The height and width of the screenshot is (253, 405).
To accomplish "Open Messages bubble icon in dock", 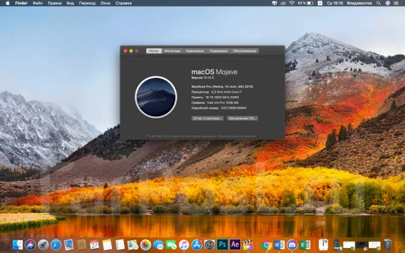I will [158, 245].
